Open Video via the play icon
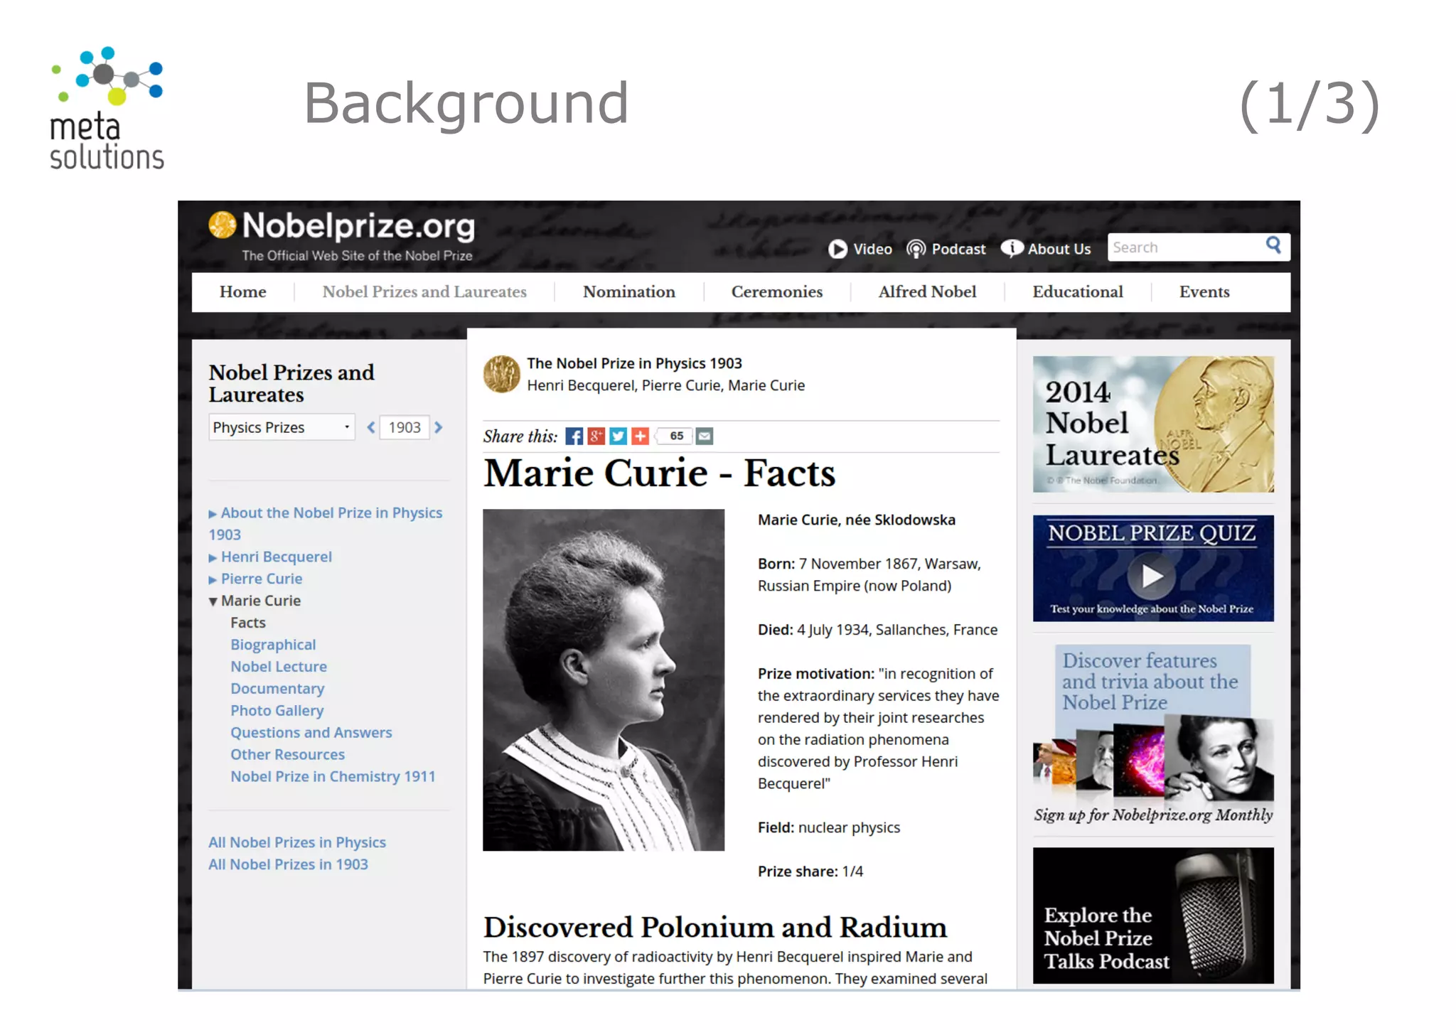Viewport: 1456px width, 1030px height. click(837, 249)
